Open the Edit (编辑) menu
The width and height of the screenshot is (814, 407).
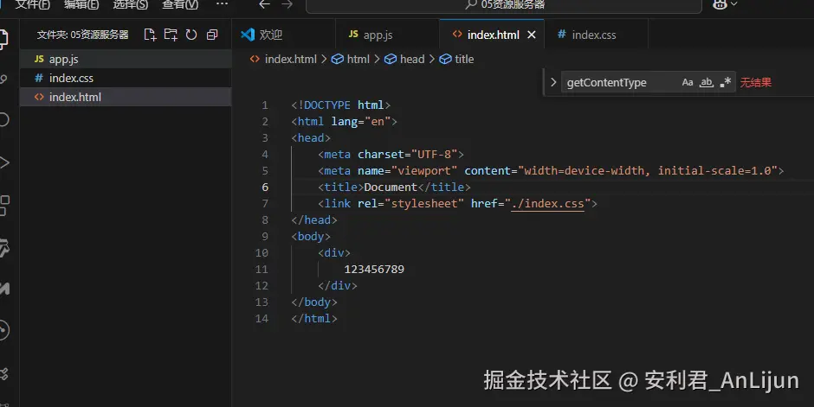tap(81, 4)
